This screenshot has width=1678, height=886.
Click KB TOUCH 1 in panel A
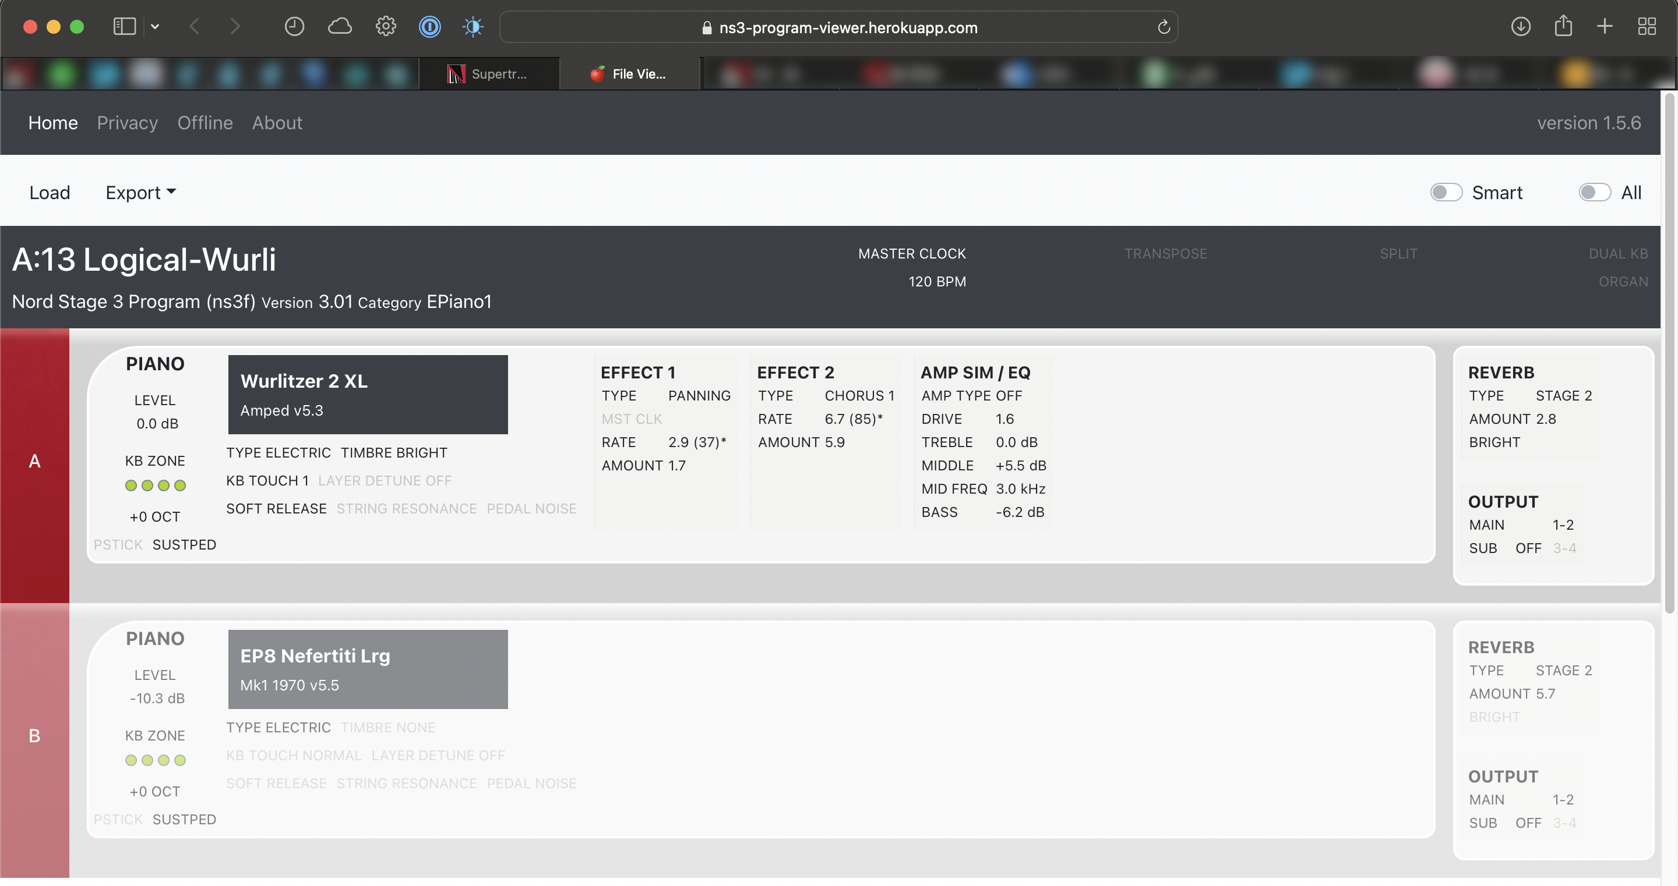click(x=267, y=480)
